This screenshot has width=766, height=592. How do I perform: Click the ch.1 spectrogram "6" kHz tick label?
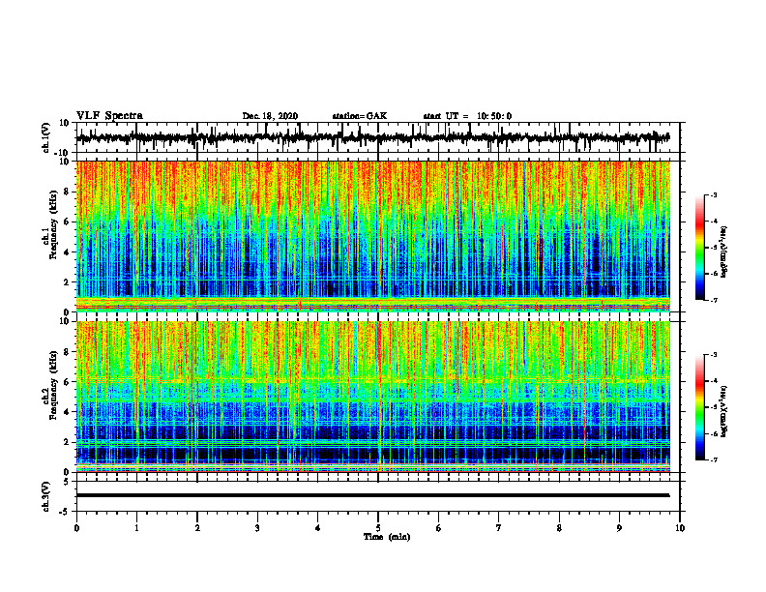point(67,222)
